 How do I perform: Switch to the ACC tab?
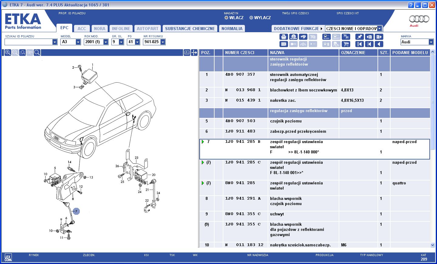(x=82, y=29)
